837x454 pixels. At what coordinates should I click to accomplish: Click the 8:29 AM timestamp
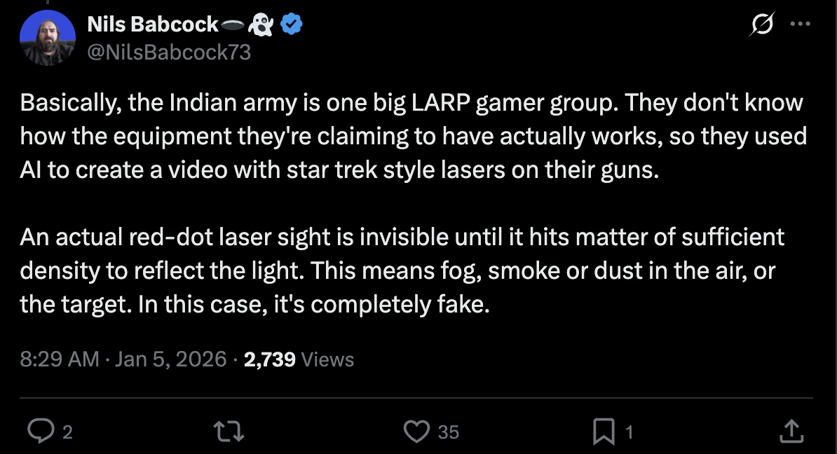coord(60,359)
